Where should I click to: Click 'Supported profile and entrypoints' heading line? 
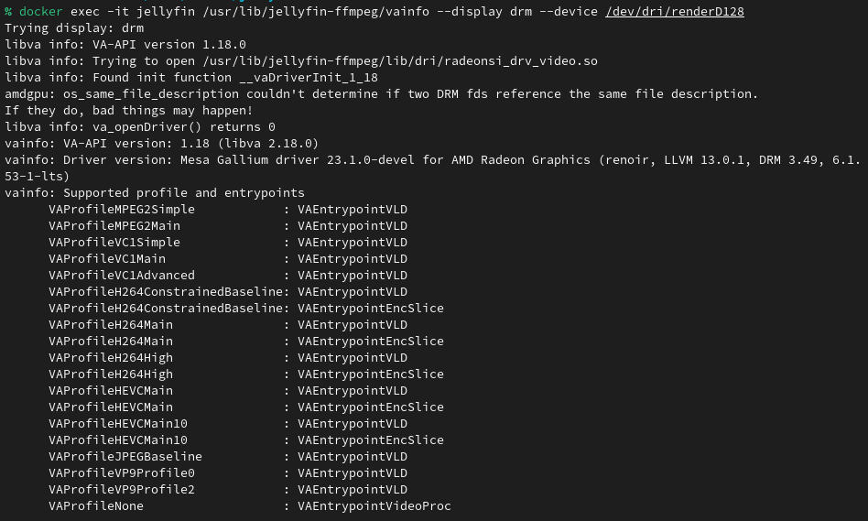click(x=183, y=193)
